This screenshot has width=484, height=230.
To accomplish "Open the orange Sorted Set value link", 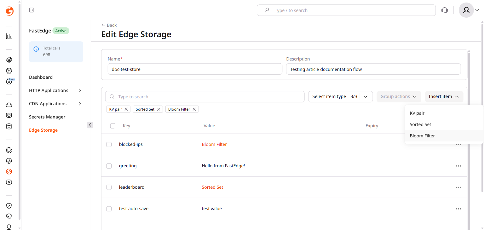I will 212,187.
